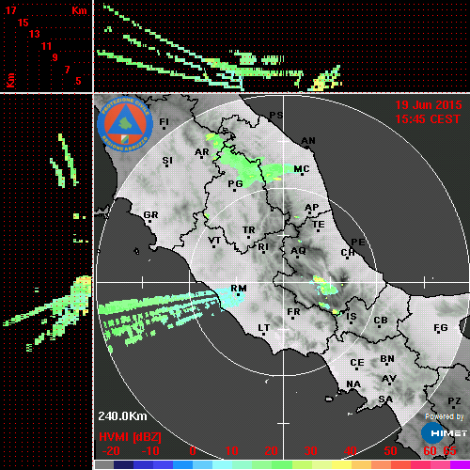This screenshot has height=470, width=470.
Task: Click the 15:45 CEST timestamp
Action: coord(428,119)
